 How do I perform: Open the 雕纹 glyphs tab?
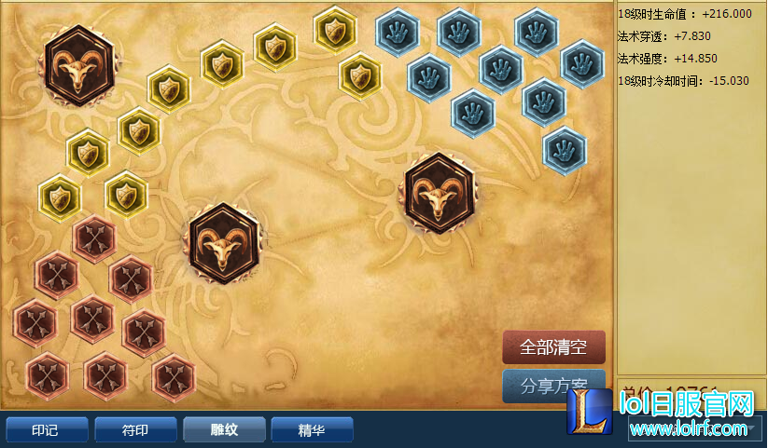click(x=224, y=430)
